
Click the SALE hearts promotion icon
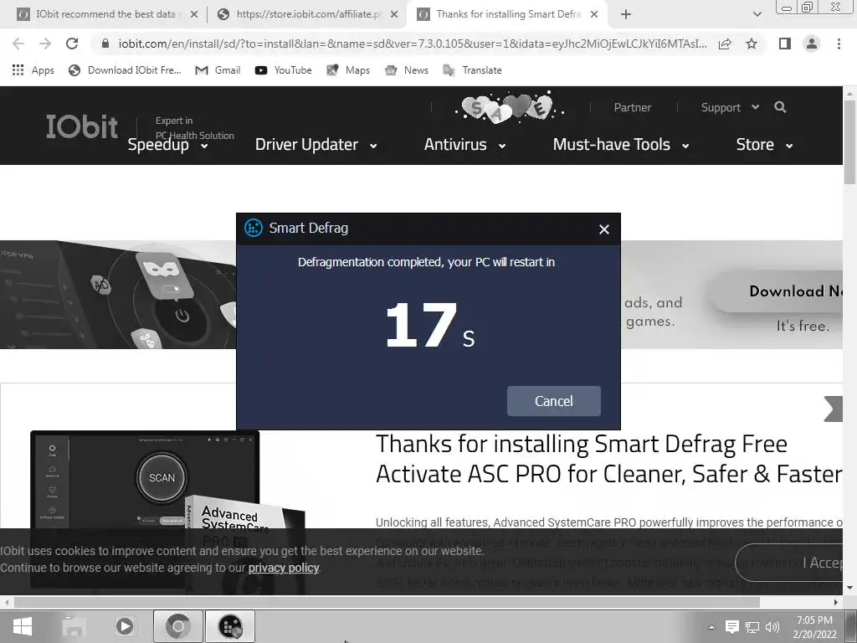pos(509,108)
